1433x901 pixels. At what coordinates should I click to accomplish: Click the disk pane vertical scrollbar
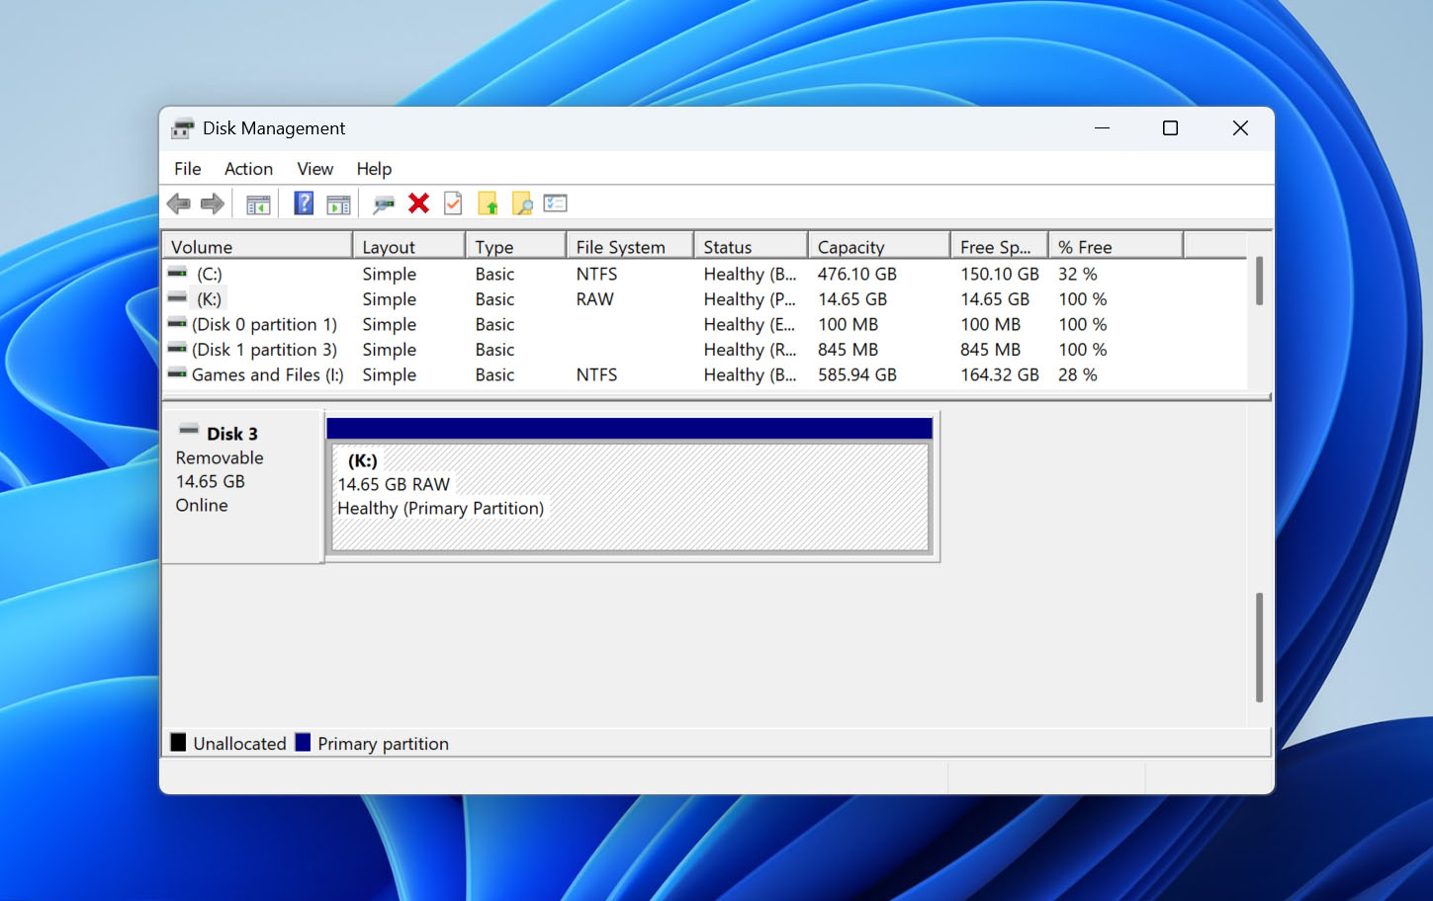click(x=1259, y=647)
